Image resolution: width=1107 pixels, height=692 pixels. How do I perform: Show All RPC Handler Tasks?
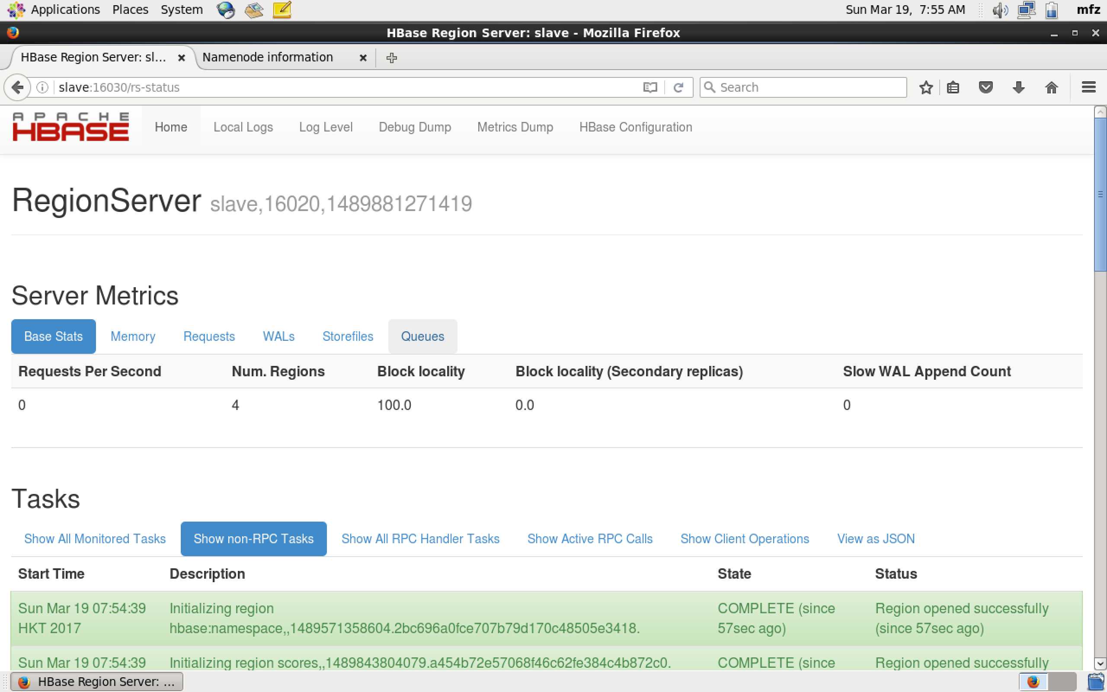click(x=420, y=539)
